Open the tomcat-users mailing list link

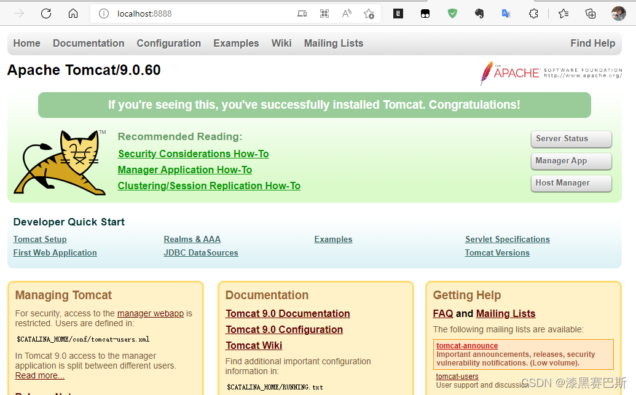click(x=457, y=377)
